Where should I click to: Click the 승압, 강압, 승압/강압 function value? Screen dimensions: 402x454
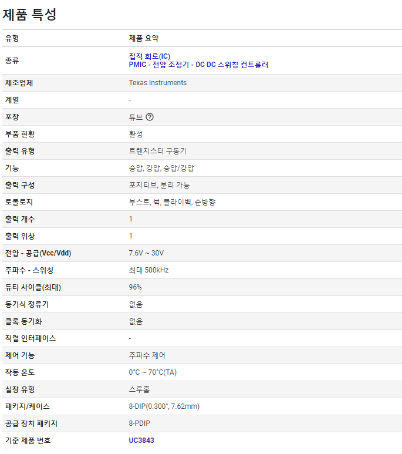161,168
